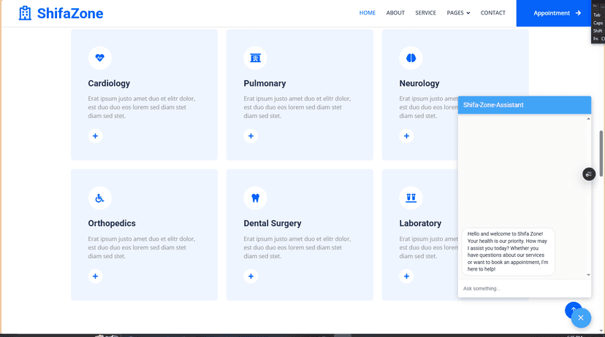Viewport: 605px width, 337px height.
Task: Select the Orthopedics heading
Action: (112, 223)
